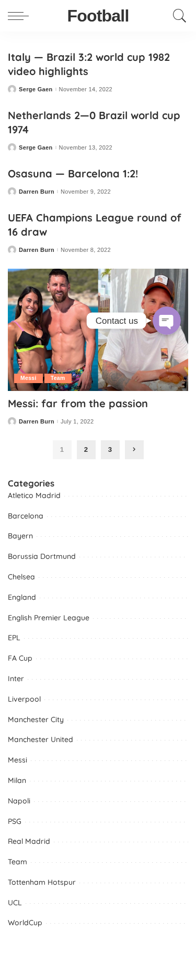This screenshot has height=974, width=196.
Task: Select the orange Messi tag
Action: [28, 378]
